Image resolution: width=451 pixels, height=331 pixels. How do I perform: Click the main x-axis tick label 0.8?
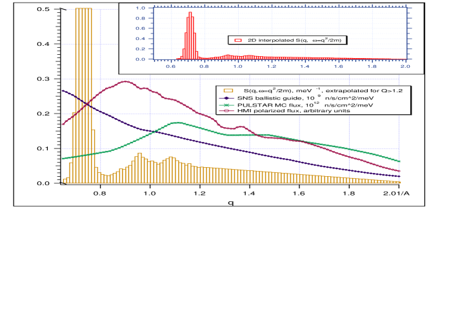coord(100,194)
